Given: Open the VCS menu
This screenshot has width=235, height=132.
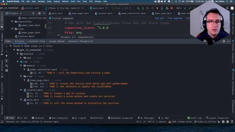Looking at the screenshot, I should [x=91, y=1].
